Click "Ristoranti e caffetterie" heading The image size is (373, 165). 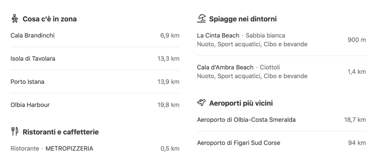coord(60,132)
